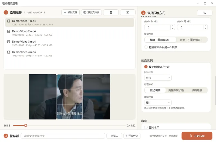Start compression with 开始压缩 button
Image resolution: width=216 pixels, height=142 pixels.
197,136
